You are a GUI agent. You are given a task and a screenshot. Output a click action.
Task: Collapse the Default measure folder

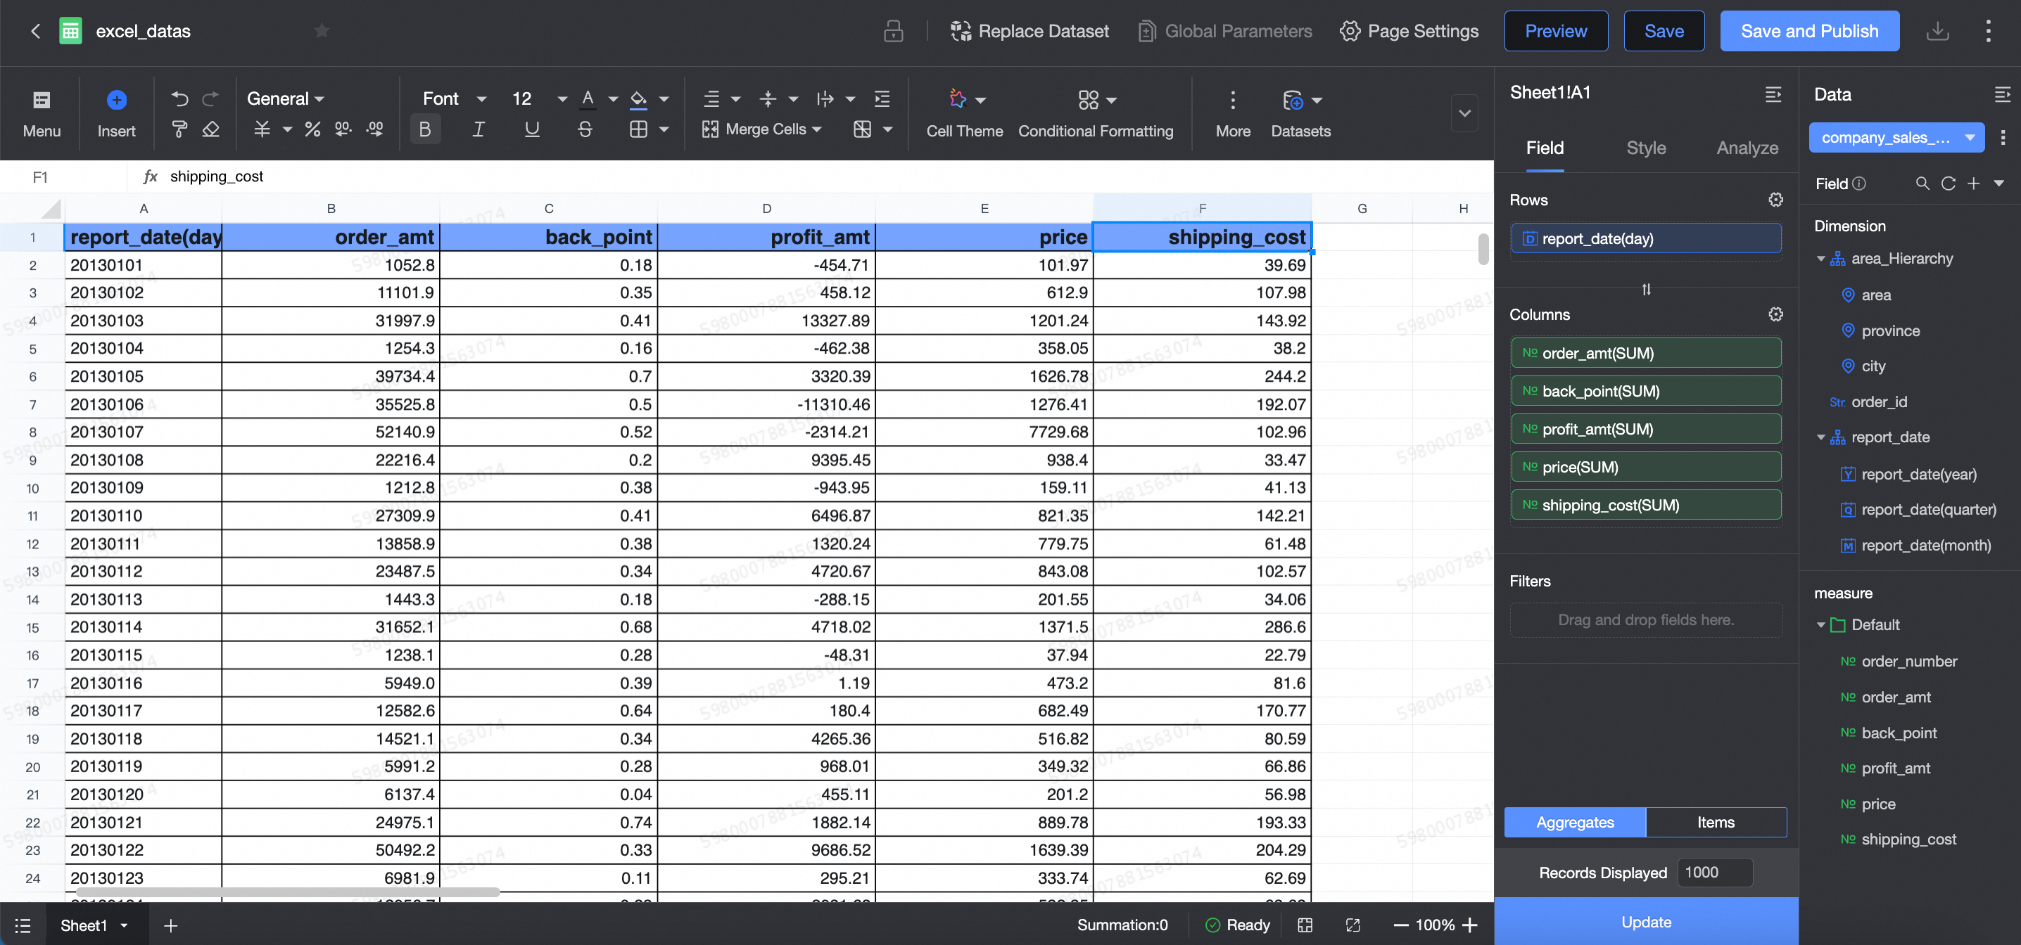1820,625
